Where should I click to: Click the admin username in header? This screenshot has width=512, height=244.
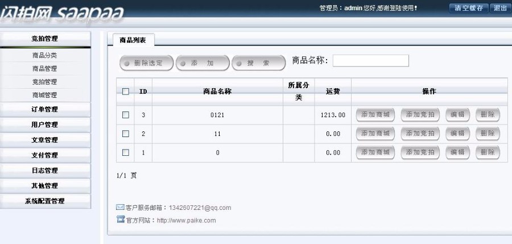[x=353, y=8]
